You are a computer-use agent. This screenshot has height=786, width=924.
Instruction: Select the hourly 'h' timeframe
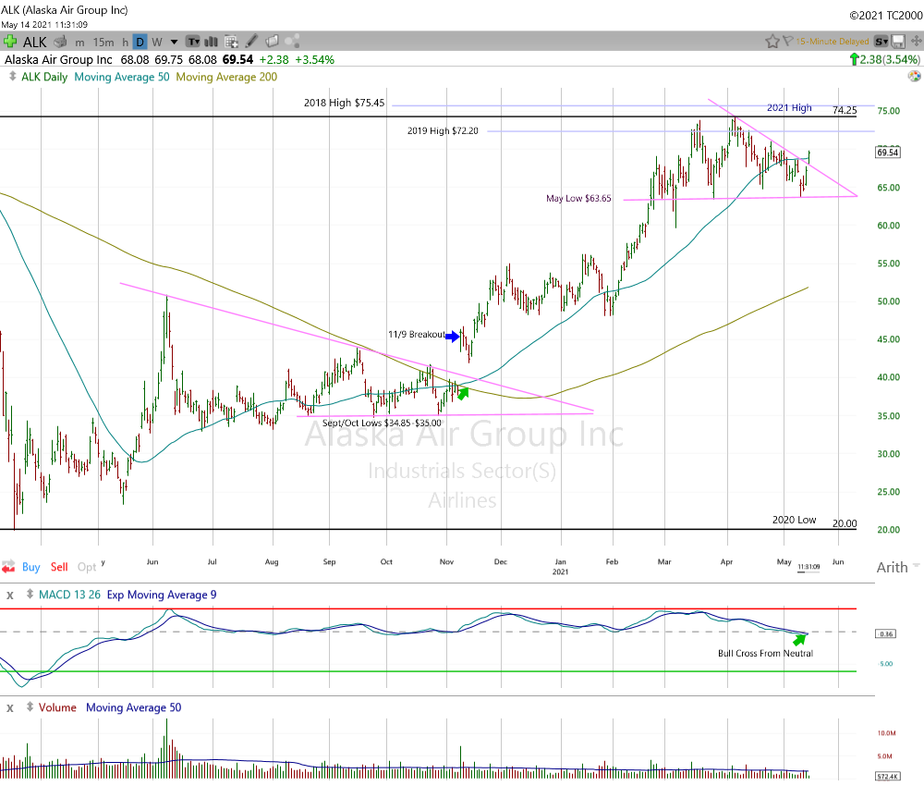pyautogui.click(x=125, y=42)
